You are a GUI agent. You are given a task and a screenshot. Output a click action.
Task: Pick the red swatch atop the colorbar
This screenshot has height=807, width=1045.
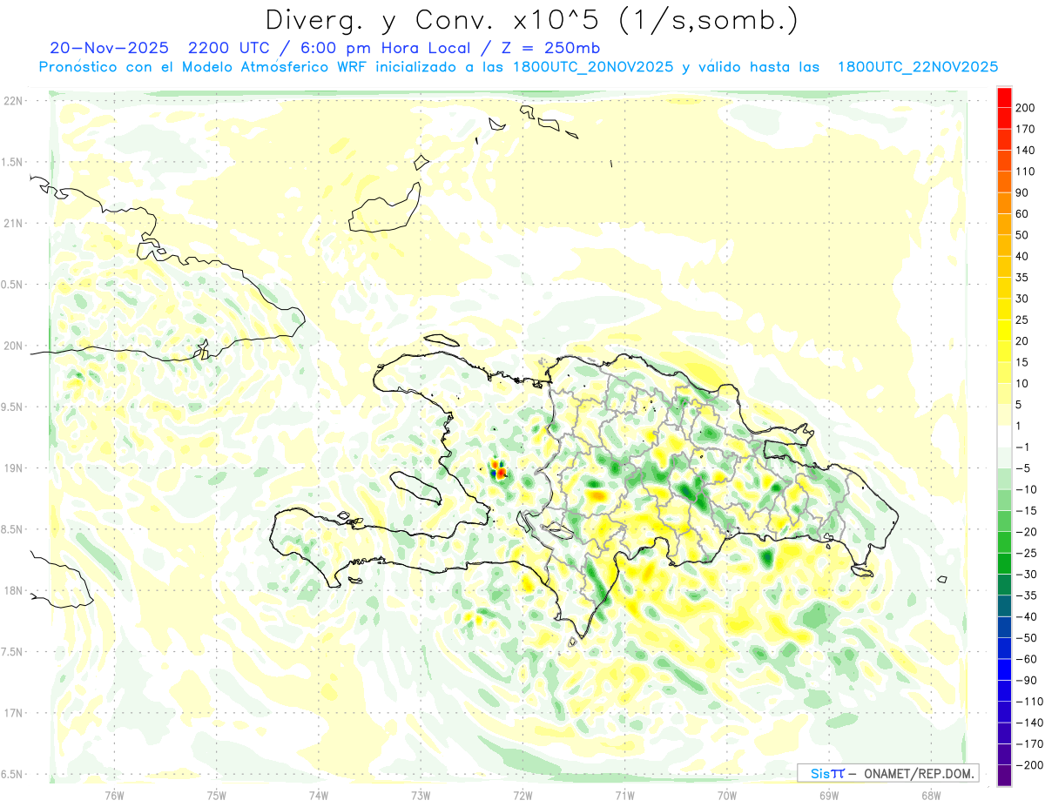click(1004, 97)
